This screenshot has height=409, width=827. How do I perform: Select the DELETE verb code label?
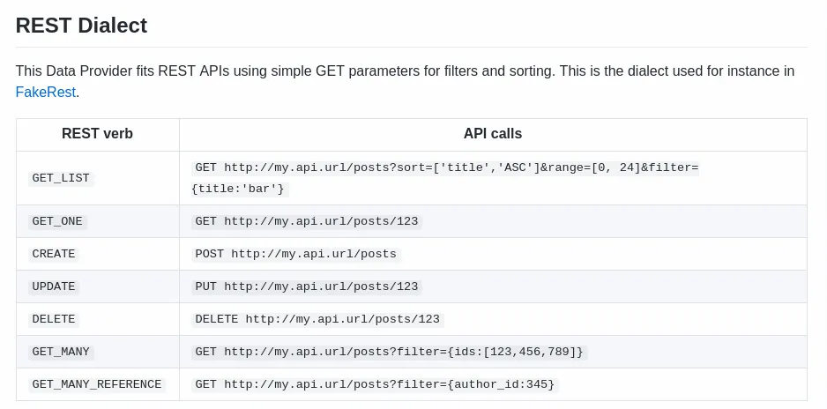[x=54, y=319]
